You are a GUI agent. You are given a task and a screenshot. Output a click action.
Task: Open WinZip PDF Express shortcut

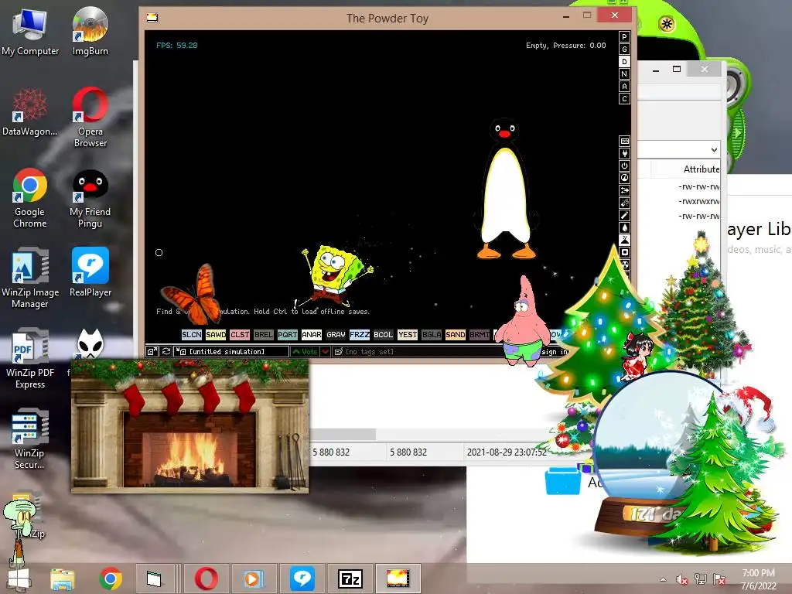click(30, 359)
